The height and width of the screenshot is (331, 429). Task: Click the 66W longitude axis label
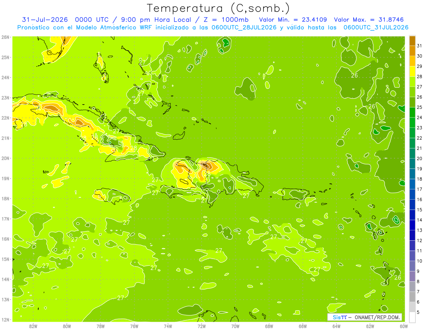[303, 326]
